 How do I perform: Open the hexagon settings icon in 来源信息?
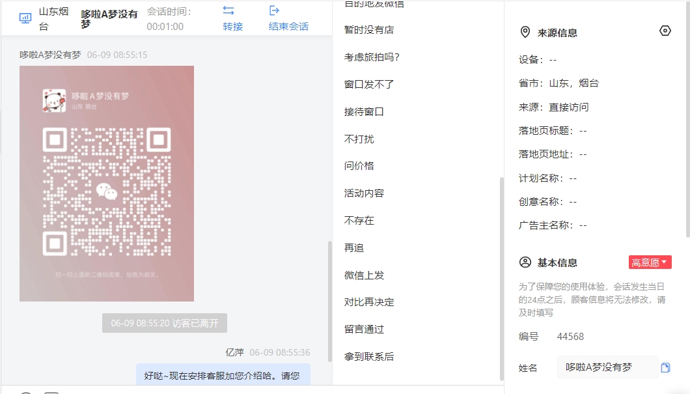[665, 31]
